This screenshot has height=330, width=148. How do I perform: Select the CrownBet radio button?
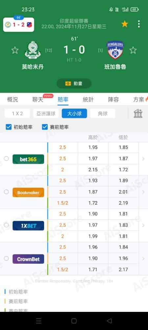click(x=6, y=258)
